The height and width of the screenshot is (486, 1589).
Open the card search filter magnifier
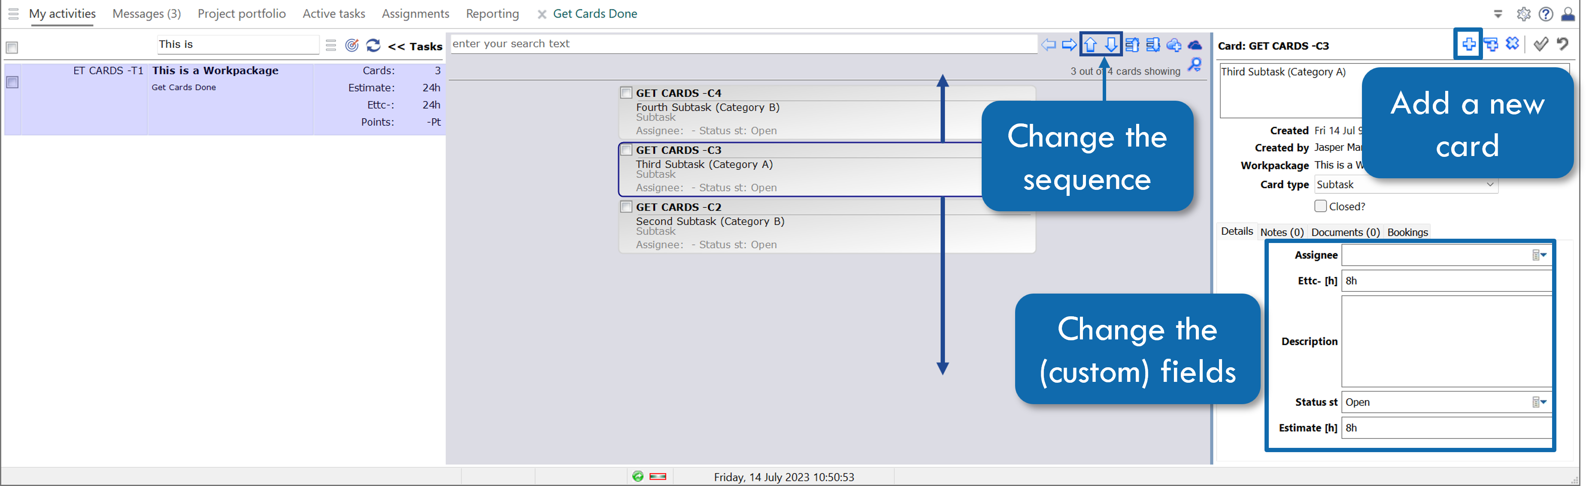pos(1195,65)
